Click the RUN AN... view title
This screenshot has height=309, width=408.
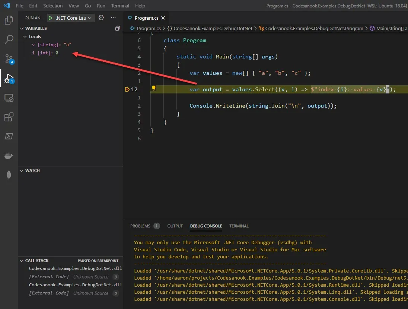pyautogui.click(x=34, y=18)
